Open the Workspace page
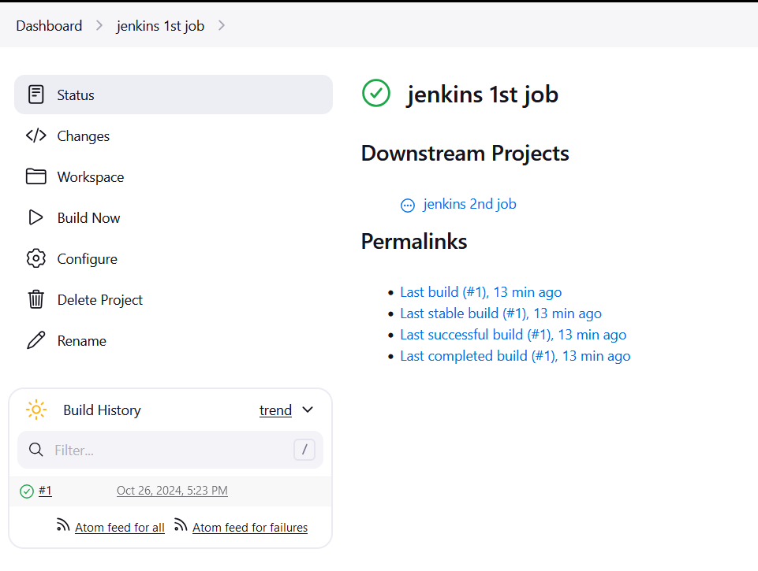 click(91, 177)
